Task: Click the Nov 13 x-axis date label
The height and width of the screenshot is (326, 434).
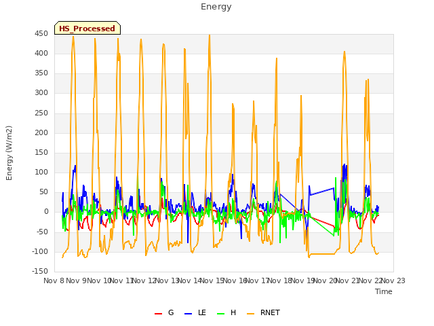Action: (x=167, y=280)
